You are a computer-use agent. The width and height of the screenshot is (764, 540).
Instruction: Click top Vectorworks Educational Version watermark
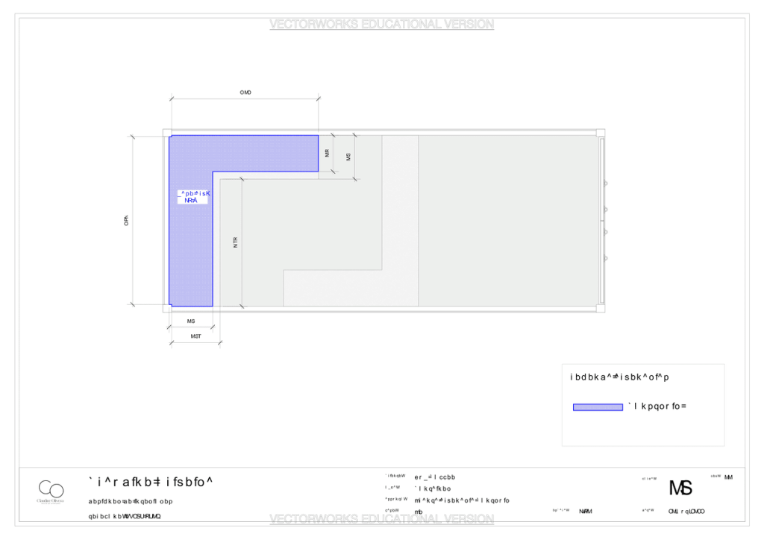381,24
